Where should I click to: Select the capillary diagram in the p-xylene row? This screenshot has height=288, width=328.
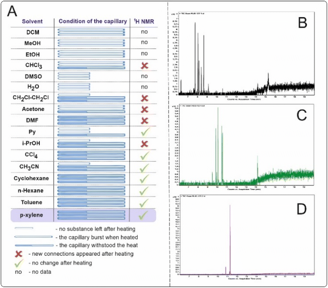click(91, 215)
